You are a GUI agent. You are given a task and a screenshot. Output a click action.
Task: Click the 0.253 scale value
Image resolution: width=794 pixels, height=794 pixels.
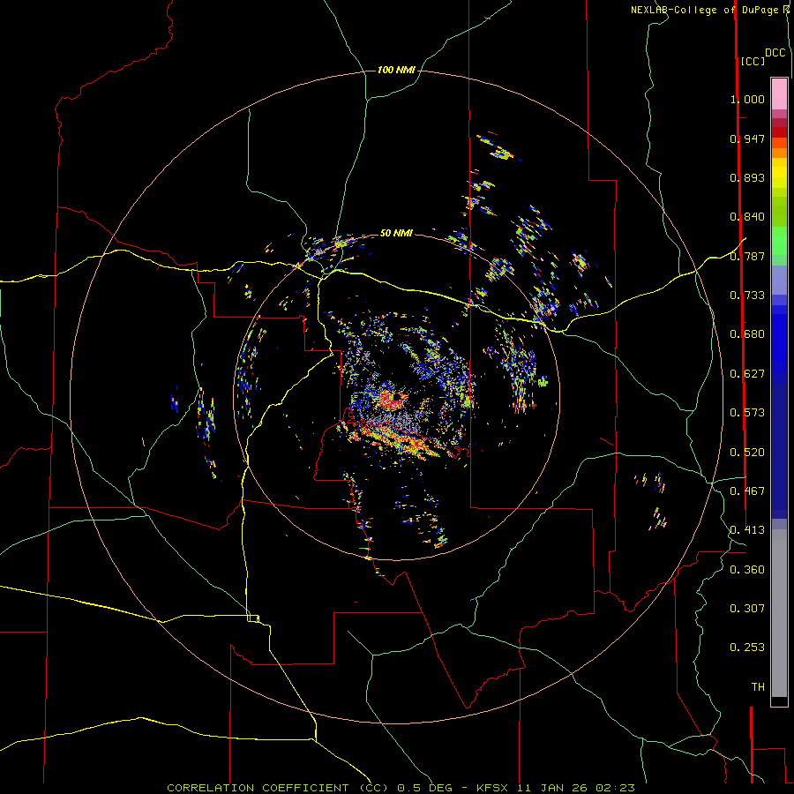point(747,648)
